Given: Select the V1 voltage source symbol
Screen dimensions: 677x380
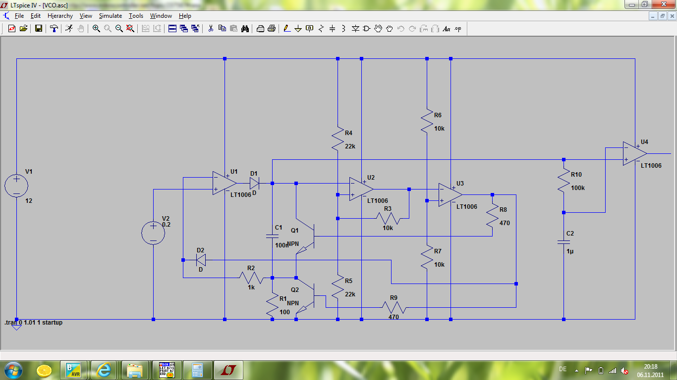Looking at the screenshot, I should click(16, 187).
